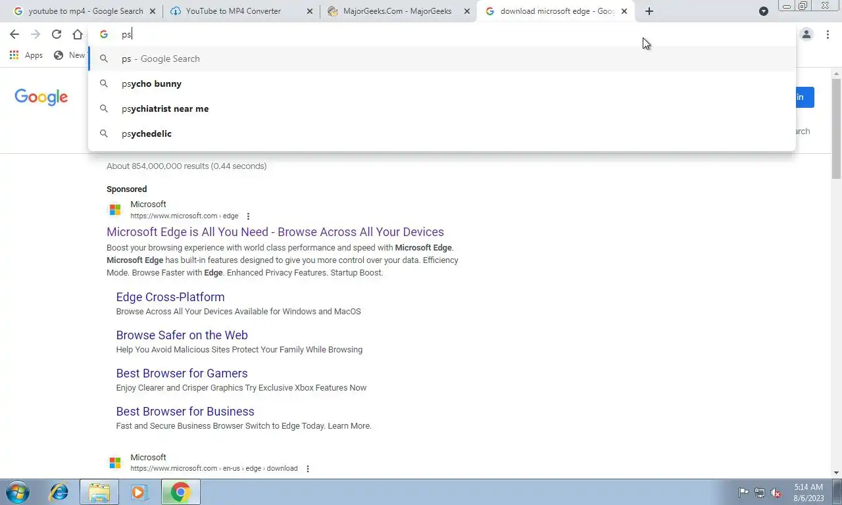This screenshot has width=842, height=505.
Task: Open Action Center flag tray icon
Action: (x=743, y=493)
